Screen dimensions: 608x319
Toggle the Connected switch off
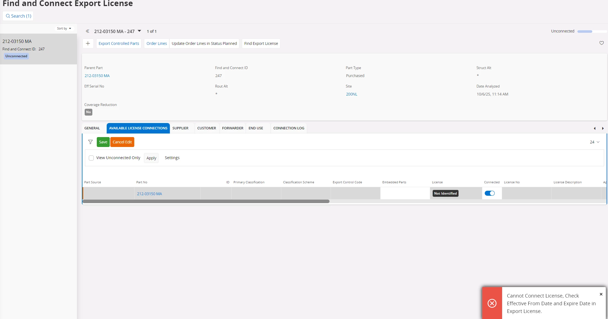(490, 193)
